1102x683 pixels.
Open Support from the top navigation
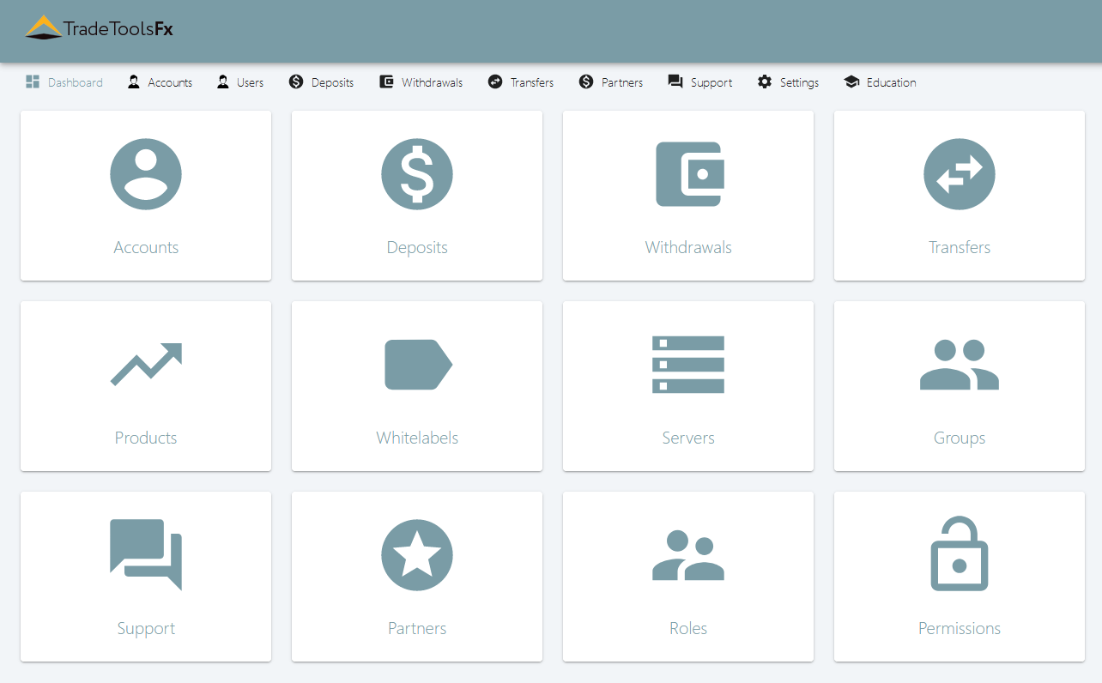(699, 82)
